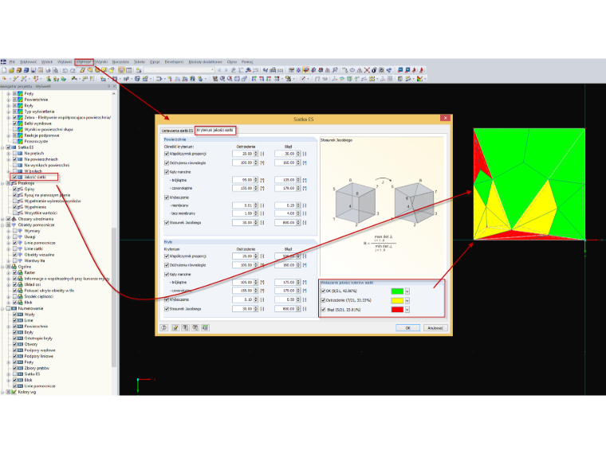Screen dimensions: 606x454
Task: Click the back navigation arrow next to combo
Action: click(219, 70)
